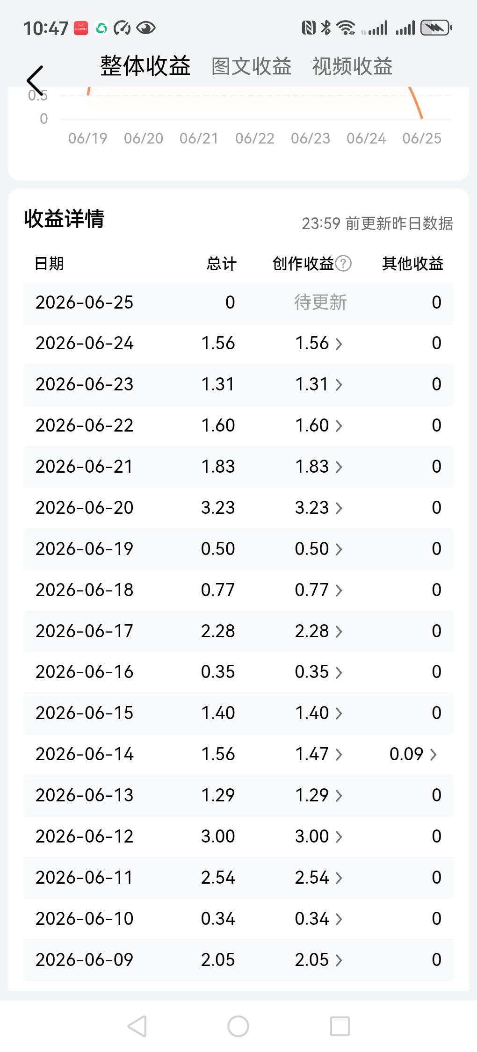Expand 创作收益 2.05 chevron for 2026-06-09

click(x=339, y=960)
